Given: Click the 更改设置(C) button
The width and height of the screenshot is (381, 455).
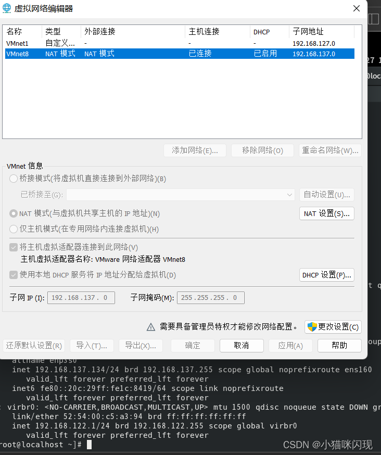Looking at the screenshot, I should (x=333, y=327).
